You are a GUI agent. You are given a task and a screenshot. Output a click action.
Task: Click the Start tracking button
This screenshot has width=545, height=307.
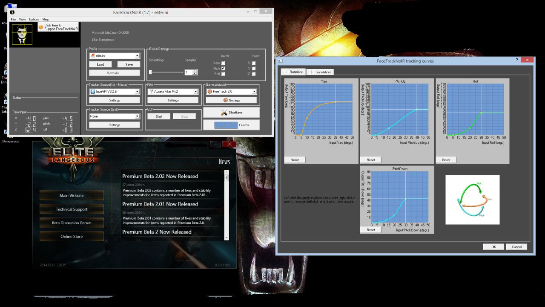pyautogui.click(x=159, y=116)
